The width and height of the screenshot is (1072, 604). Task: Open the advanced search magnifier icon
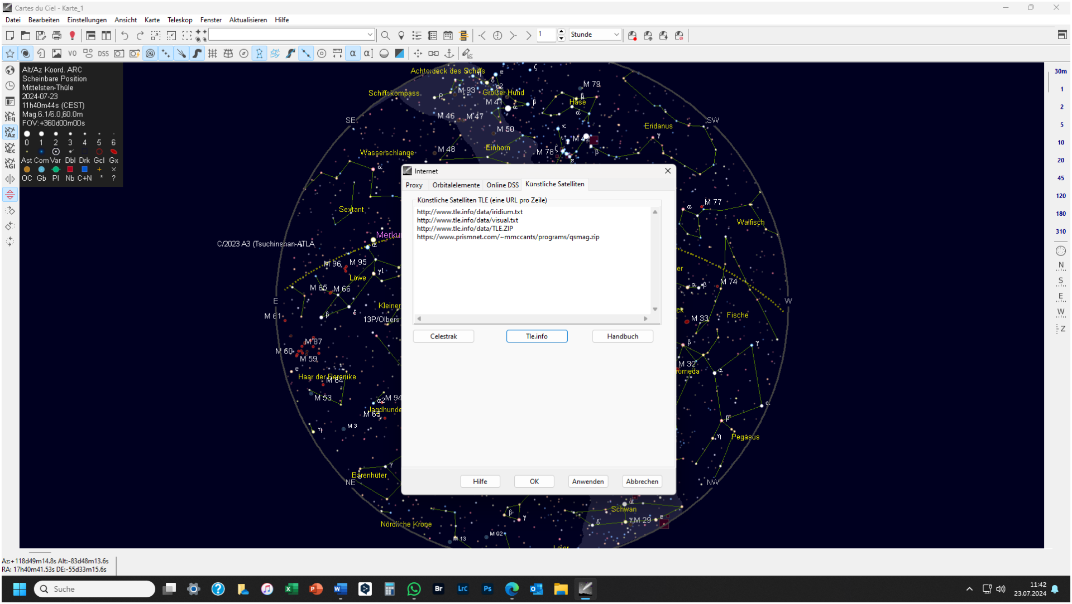(x=385, y=35)
